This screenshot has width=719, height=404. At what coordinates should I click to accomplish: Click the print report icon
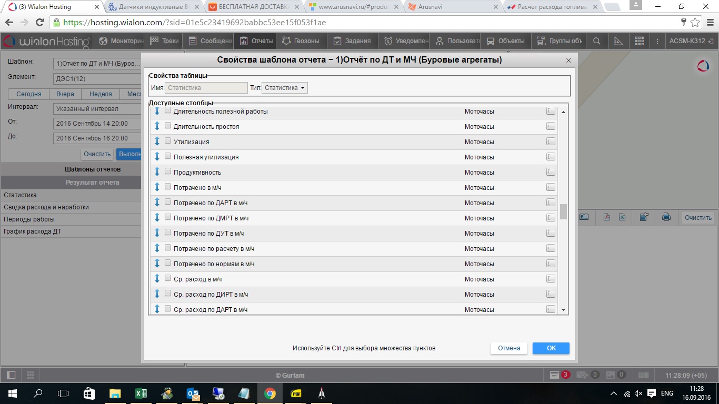click(x=666, y=217)
